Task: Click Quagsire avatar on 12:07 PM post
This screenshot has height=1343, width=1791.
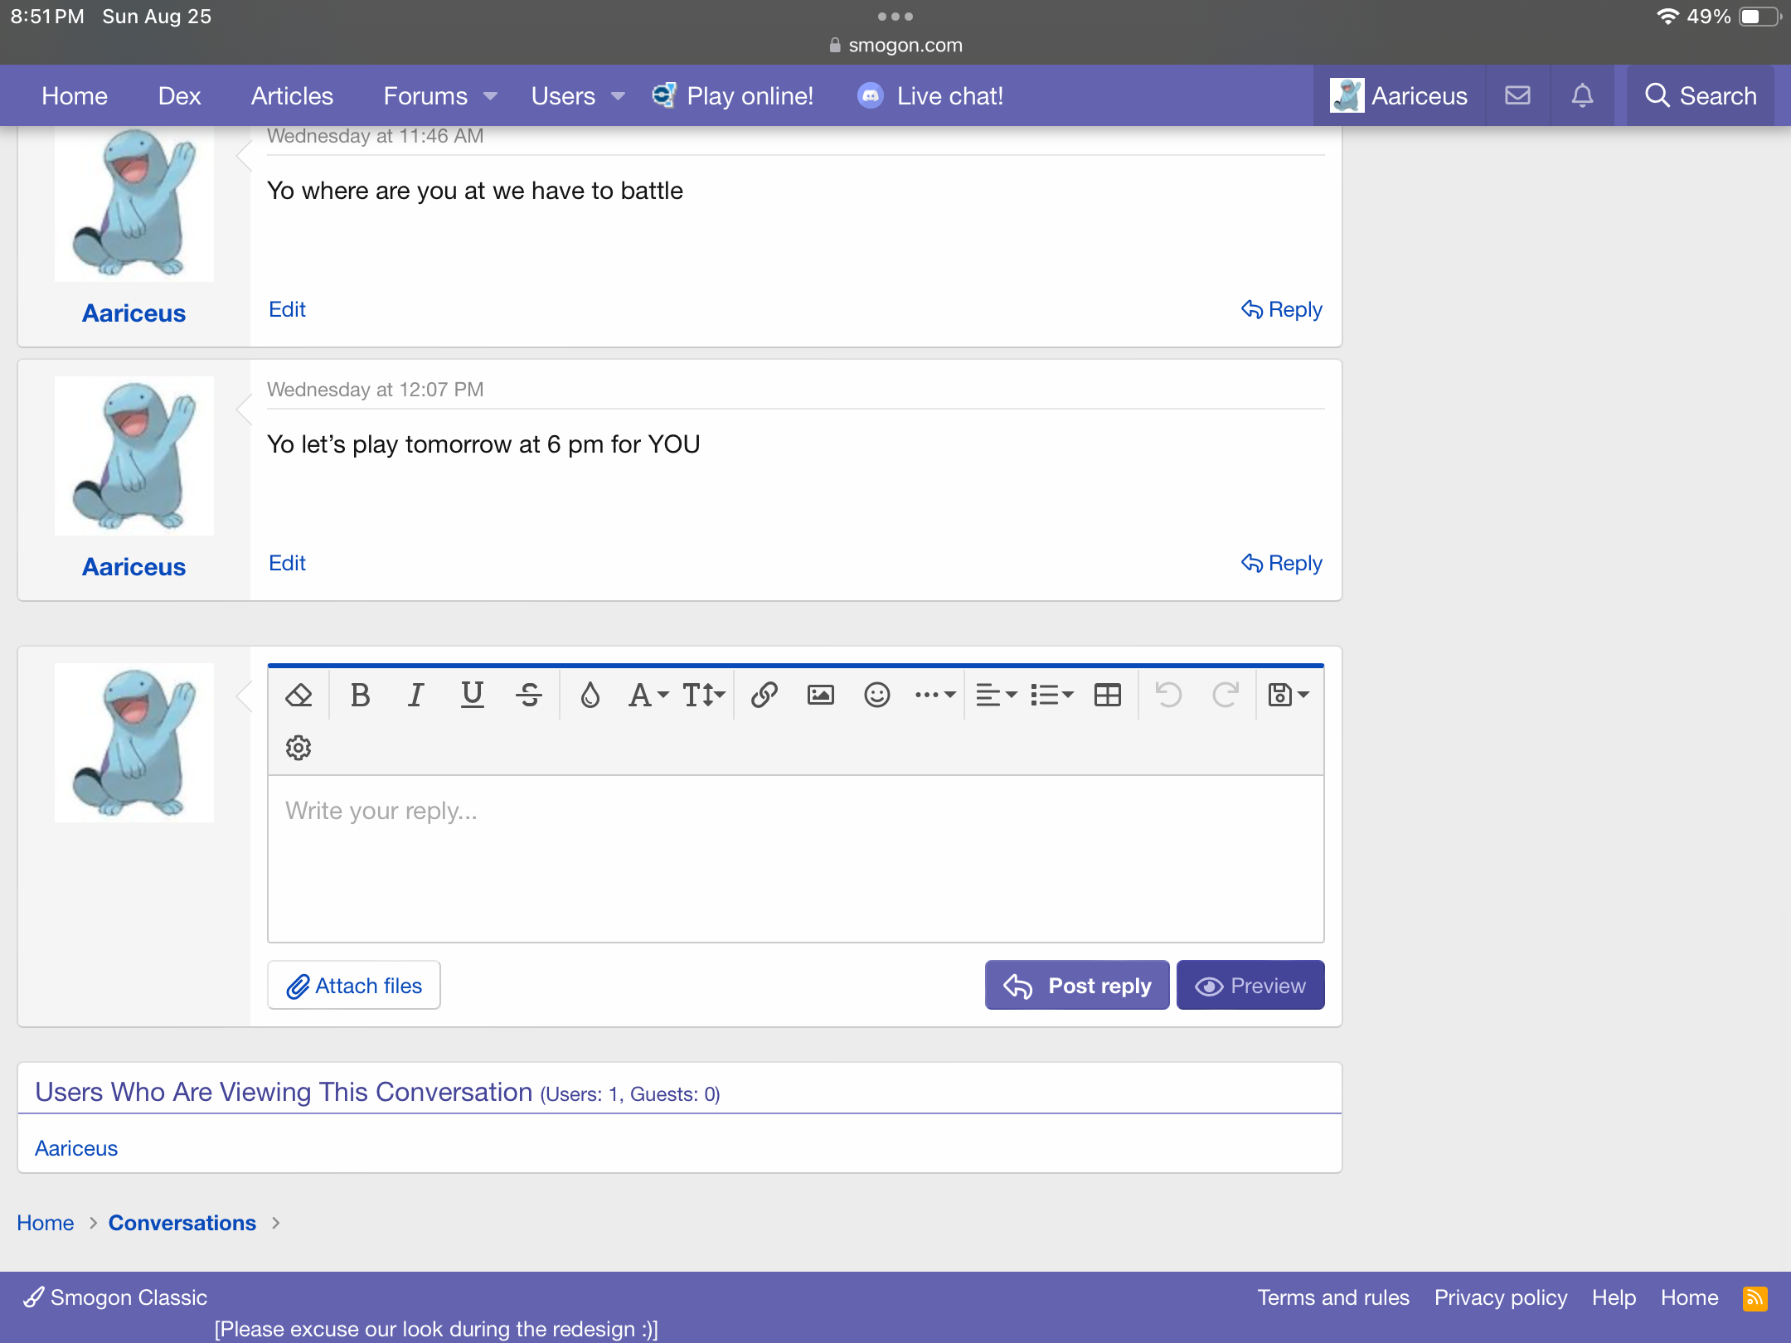Action: (134, 456)
